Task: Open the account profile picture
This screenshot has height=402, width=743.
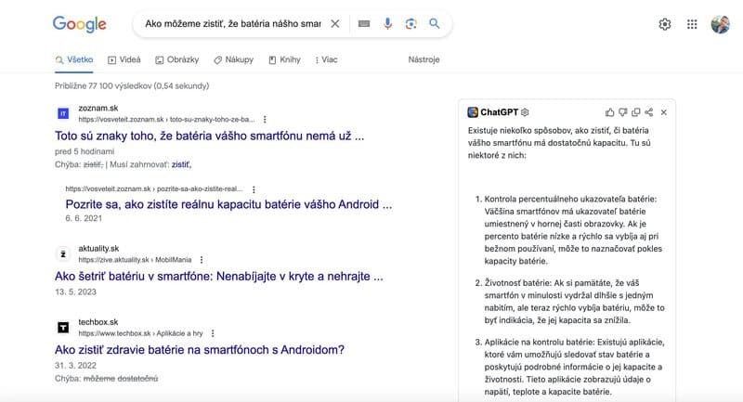Action: click(x=721, y=24)
